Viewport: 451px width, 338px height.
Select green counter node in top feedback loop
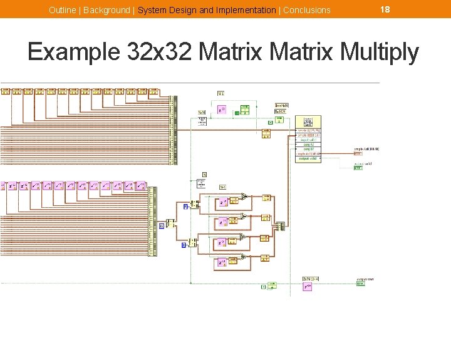click(245, 110)
